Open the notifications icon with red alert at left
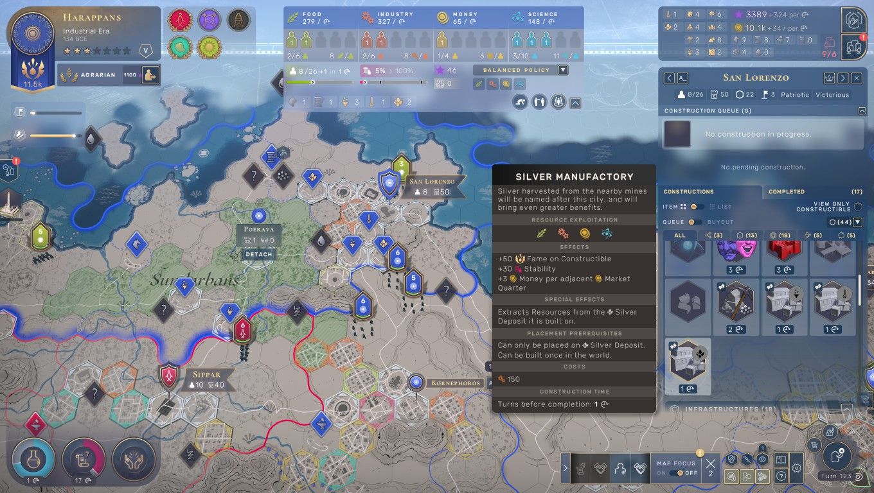Image resolution: width=874 pixels, height=493 pixels. [x=9, y=170]
